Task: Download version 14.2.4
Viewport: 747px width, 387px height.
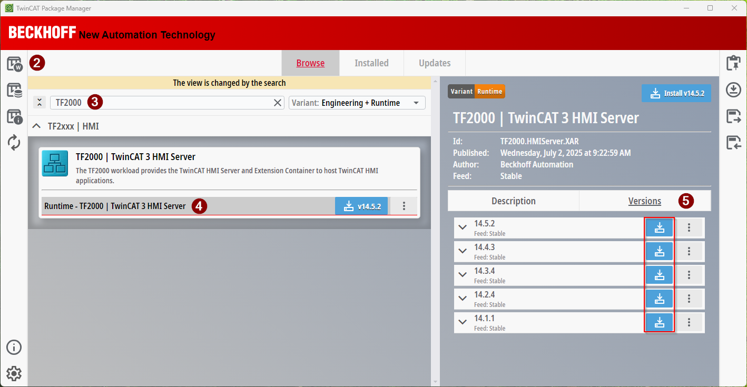Action: coord(659,299)
